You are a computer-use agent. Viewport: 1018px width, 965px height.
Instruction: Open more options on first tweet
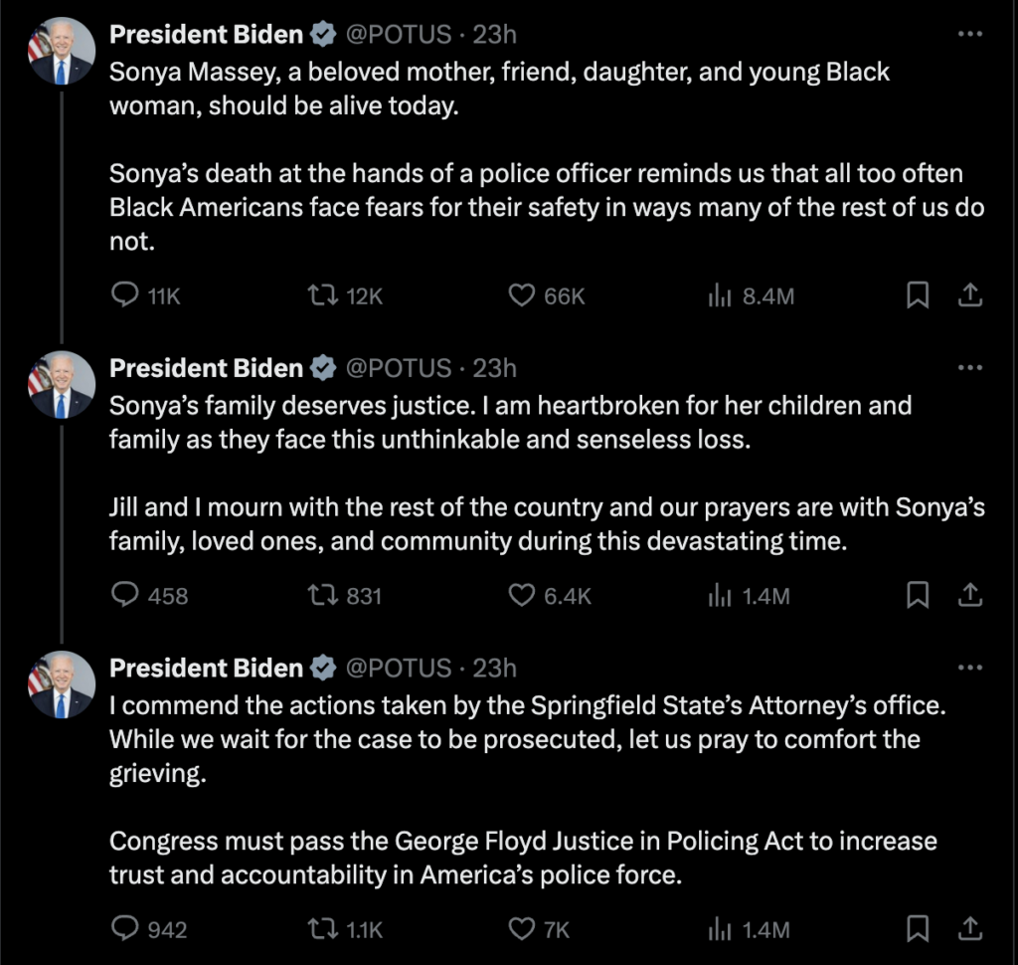(969, 34)
